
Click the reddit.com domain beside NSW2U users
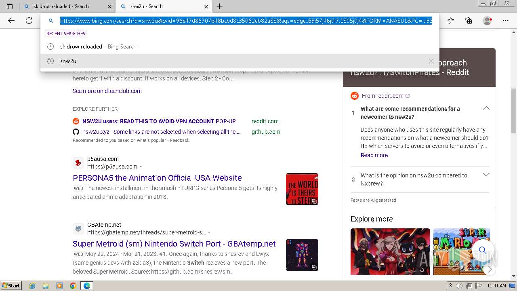tap(265, 121)
